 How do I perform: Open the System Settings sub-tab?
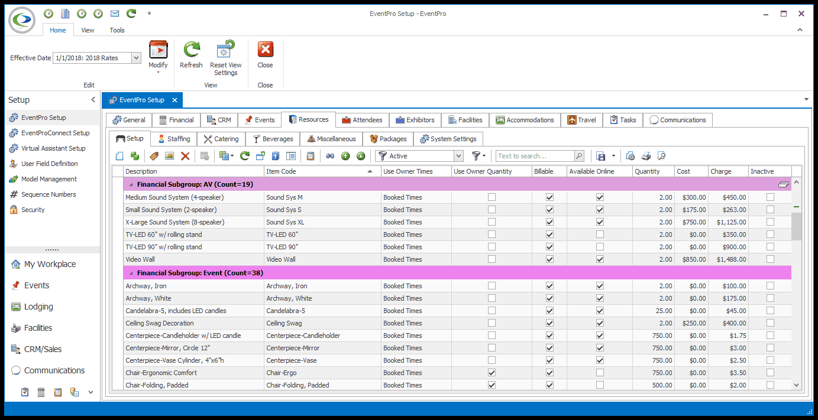click(448, 139)
